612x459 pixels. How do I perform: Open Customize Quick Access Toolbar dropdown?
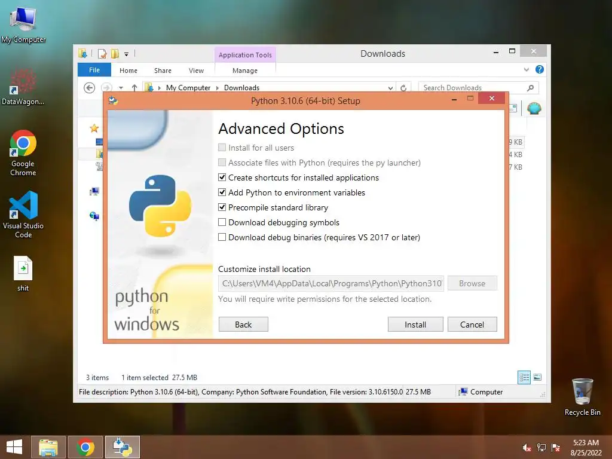point(127,54)
